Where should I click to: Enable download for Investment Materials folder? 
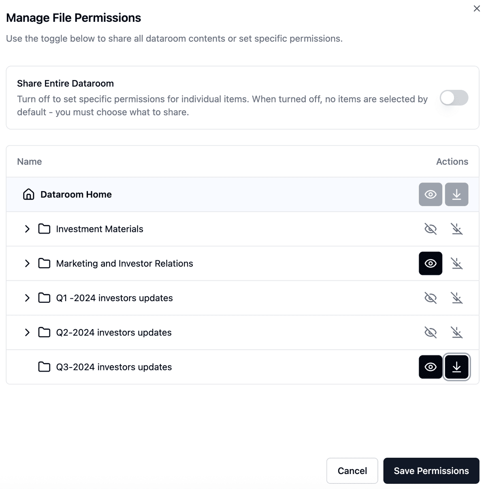pos(456,229)
